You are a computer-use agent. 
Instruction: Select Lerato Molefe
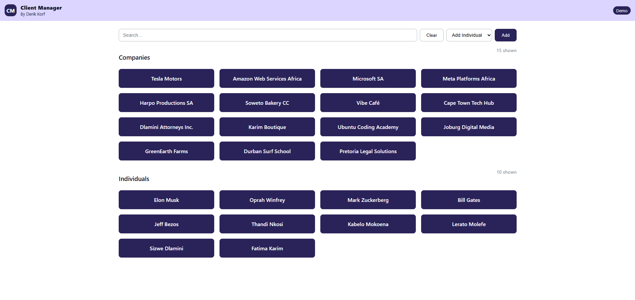click(469, 224)
